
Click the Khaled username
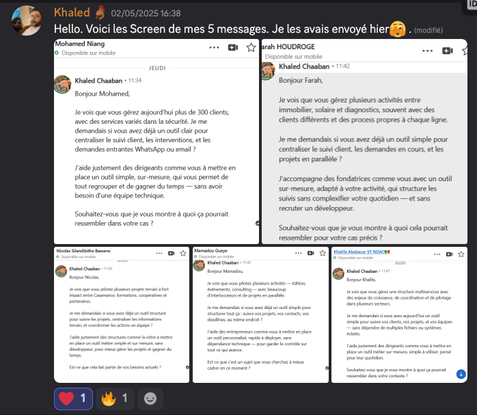coord(72,12)
